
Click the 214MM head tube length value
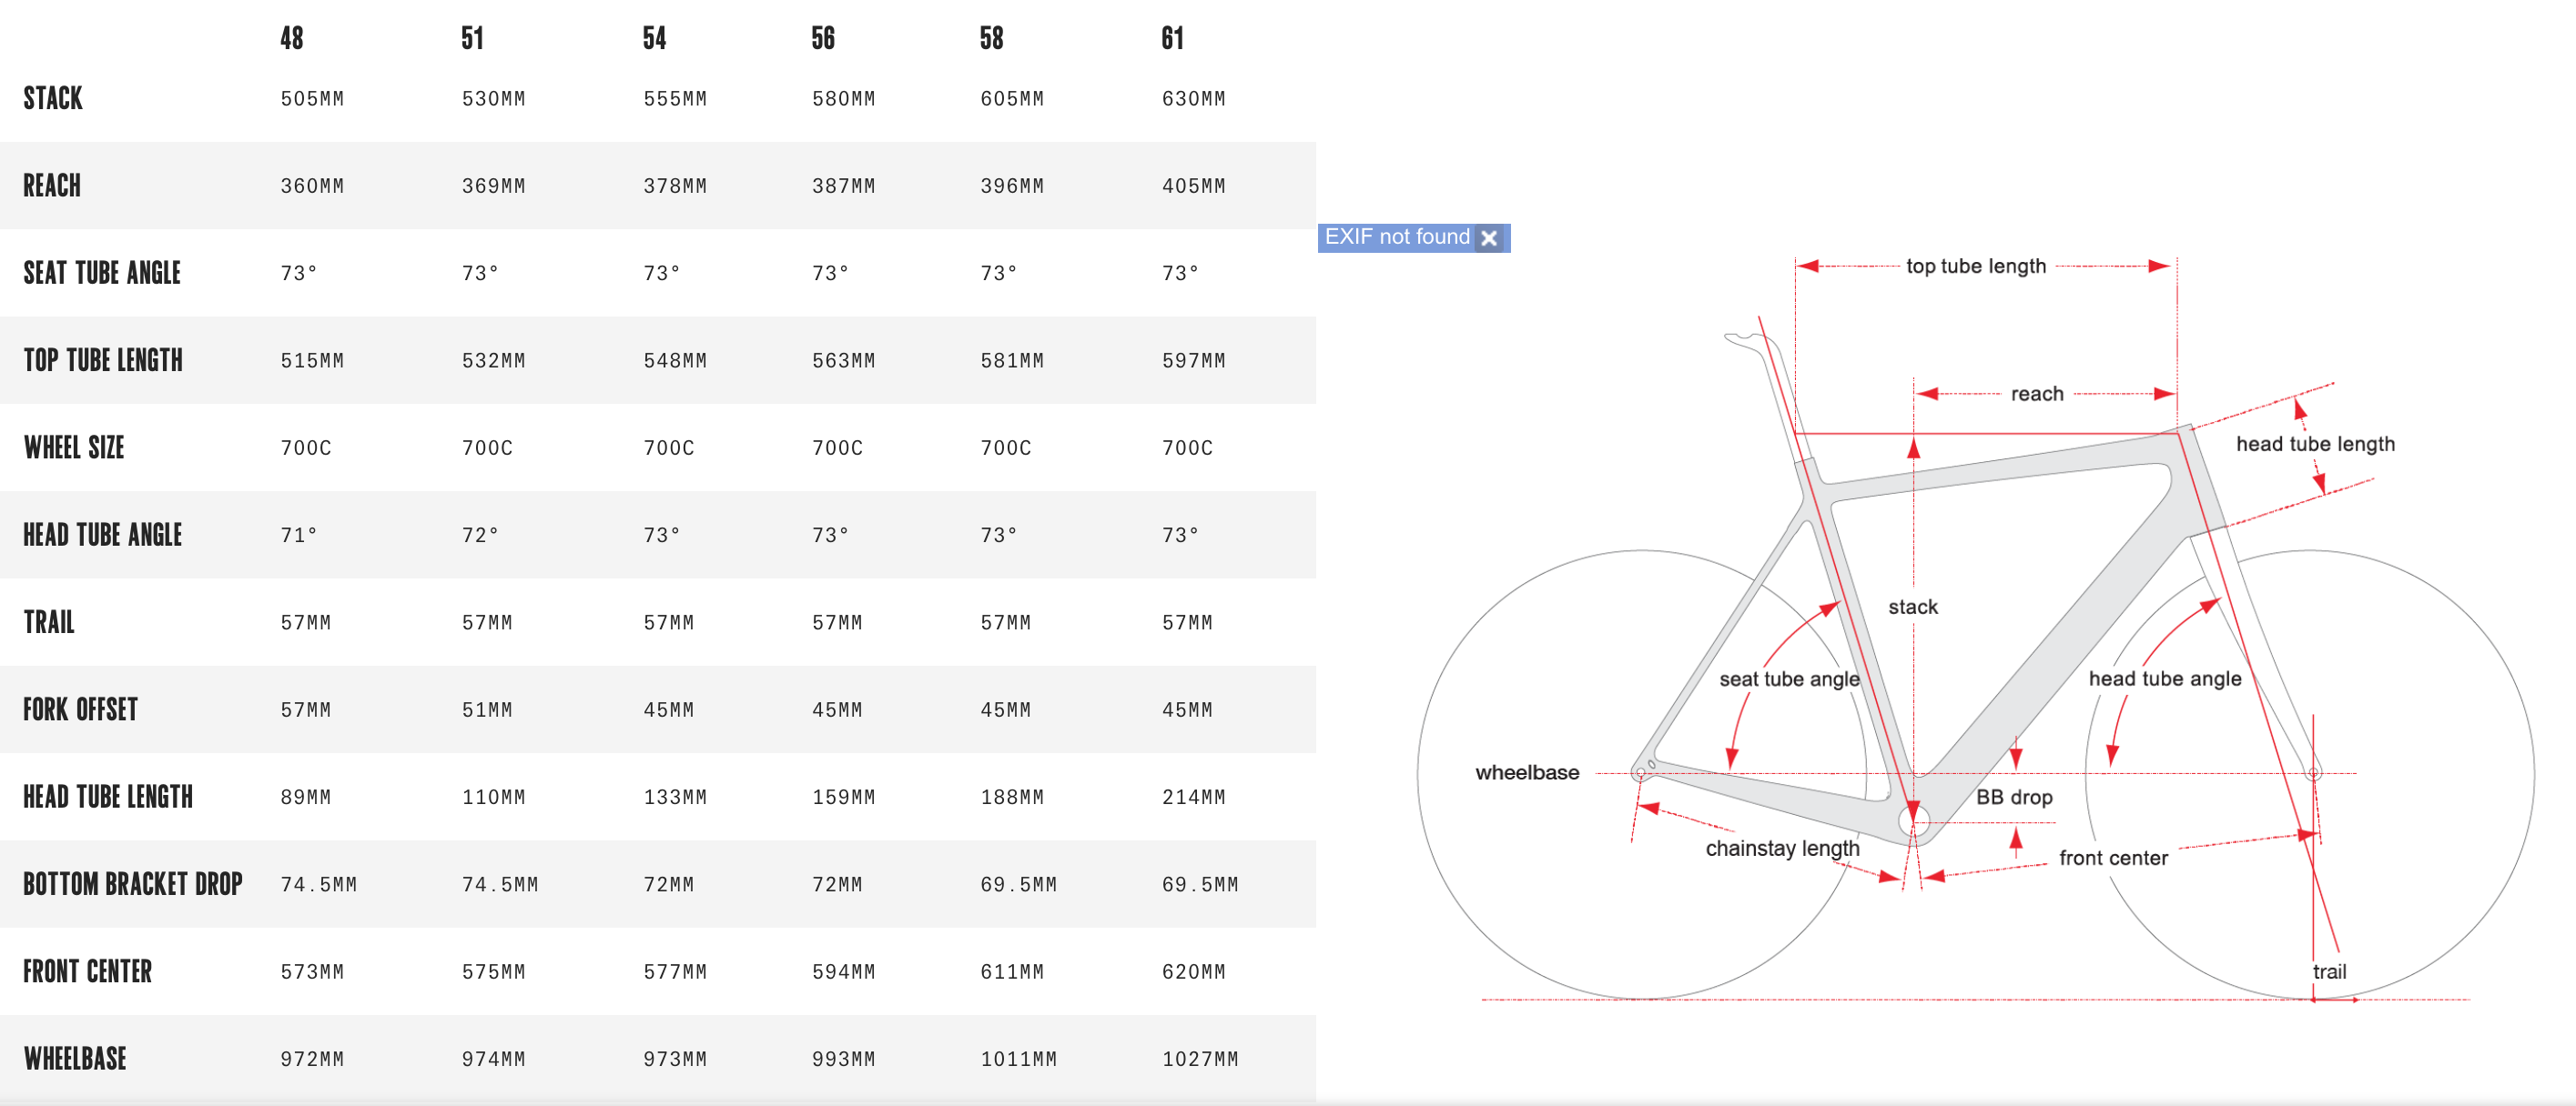coord(1193,798)
